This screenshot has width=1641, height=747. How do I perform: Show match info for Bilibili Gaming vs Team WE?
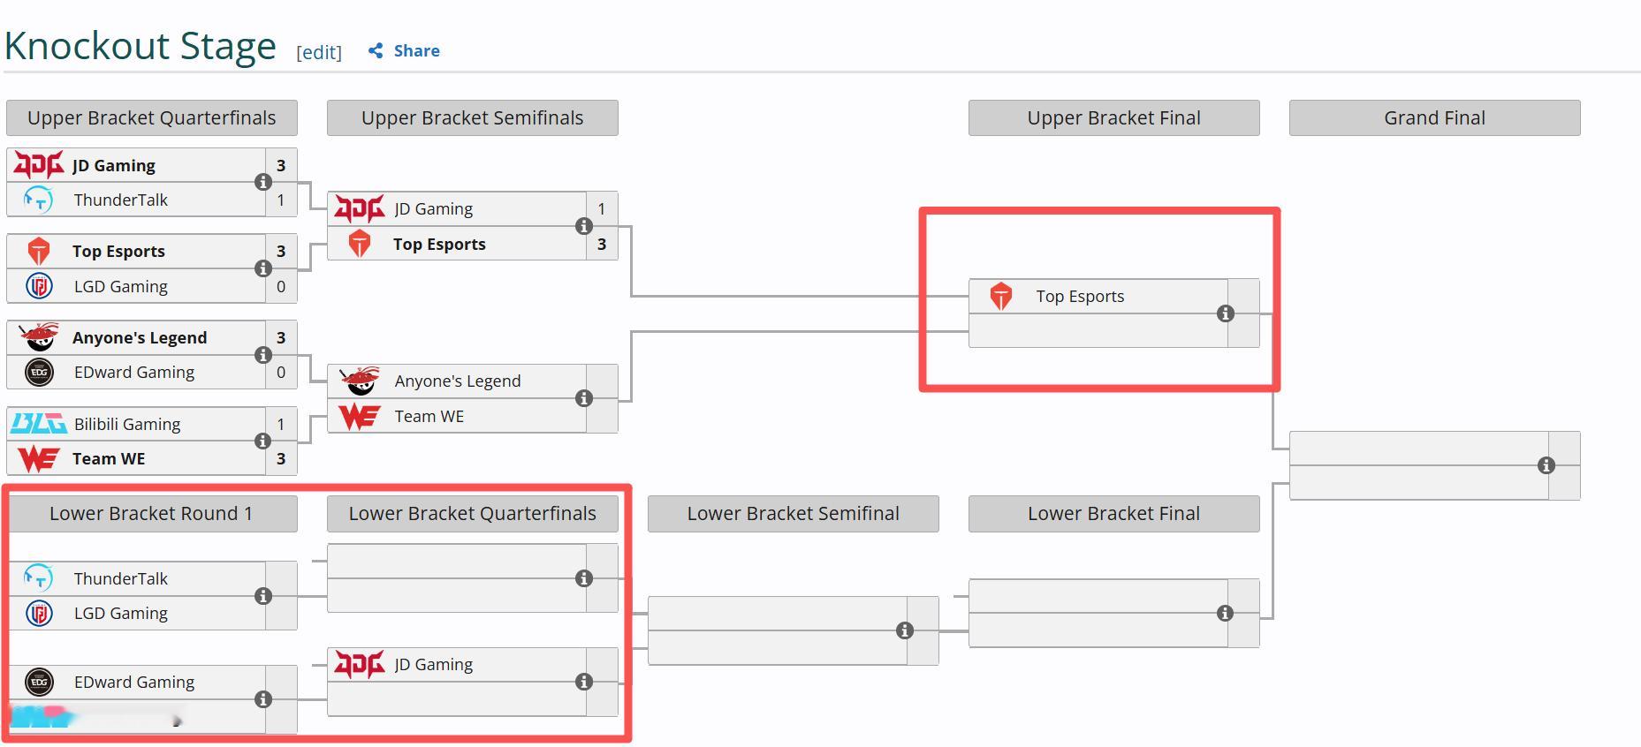click(x=263, y=441)
